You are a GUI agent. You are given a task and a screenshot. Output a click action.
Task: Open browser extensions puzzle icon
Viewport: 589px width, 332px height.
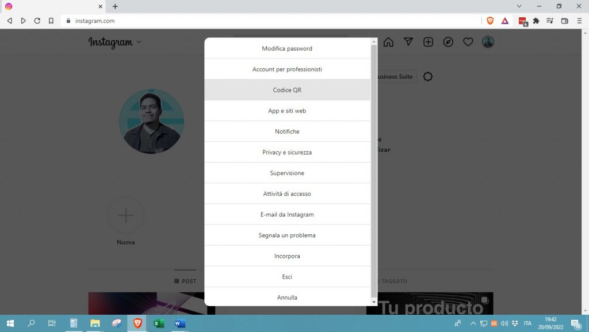click(536, 21)
